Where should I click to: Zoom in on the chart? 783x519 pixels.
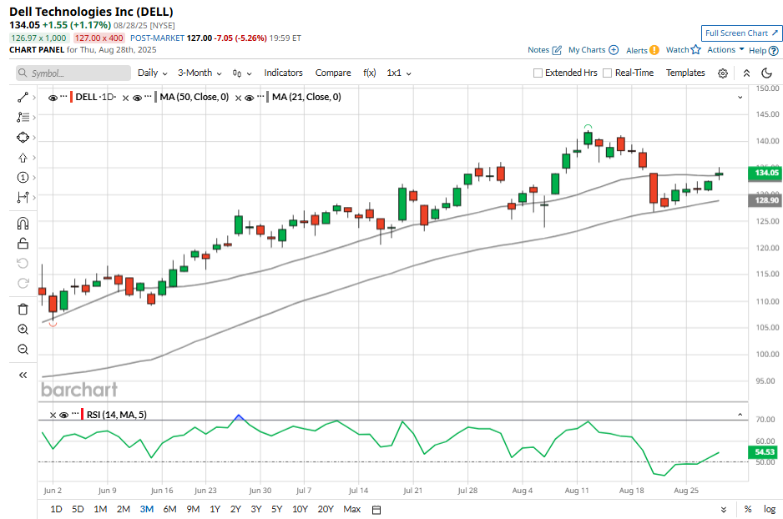tap(23, 330)
